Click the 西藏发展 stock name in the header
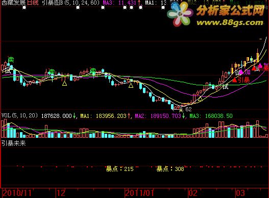Screen dimensions: 269x198 pos(14,3)
